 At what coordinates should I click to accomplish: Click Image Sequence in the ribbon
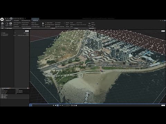pos(17,23)
